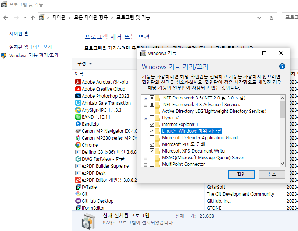Select the FvTable installer icon
The image size is (298, 231).
(x=78, y=187)
